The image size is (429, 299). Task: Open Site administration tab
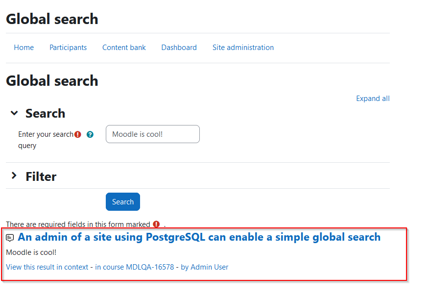[243, 48]
